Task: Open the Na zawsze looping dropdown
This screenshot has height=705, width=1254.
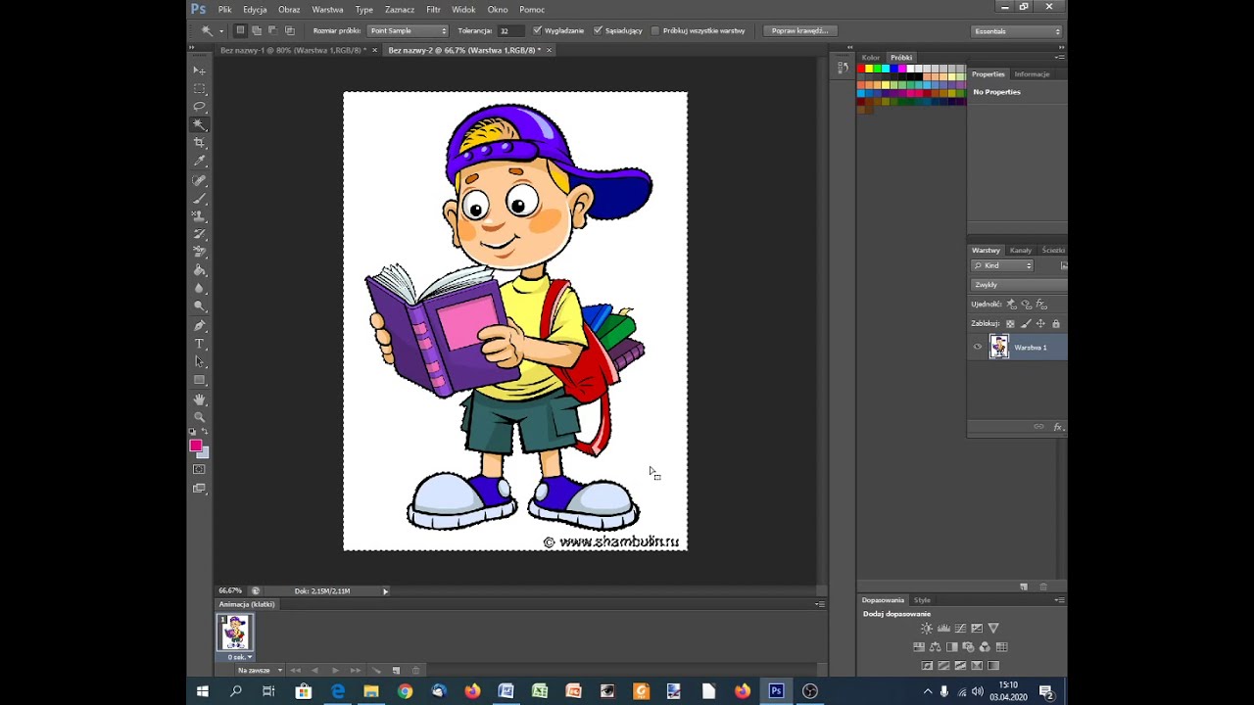Action: click(260, 671)
